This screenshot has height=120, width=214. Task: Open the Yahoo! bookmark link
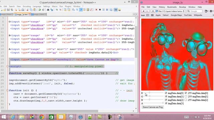(x=166, y=15)
